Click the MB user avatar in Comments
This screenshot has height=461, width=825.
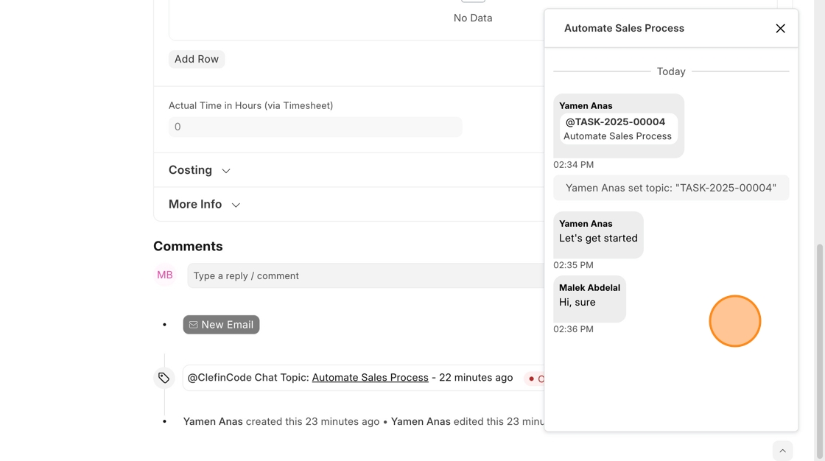point(165,275)
